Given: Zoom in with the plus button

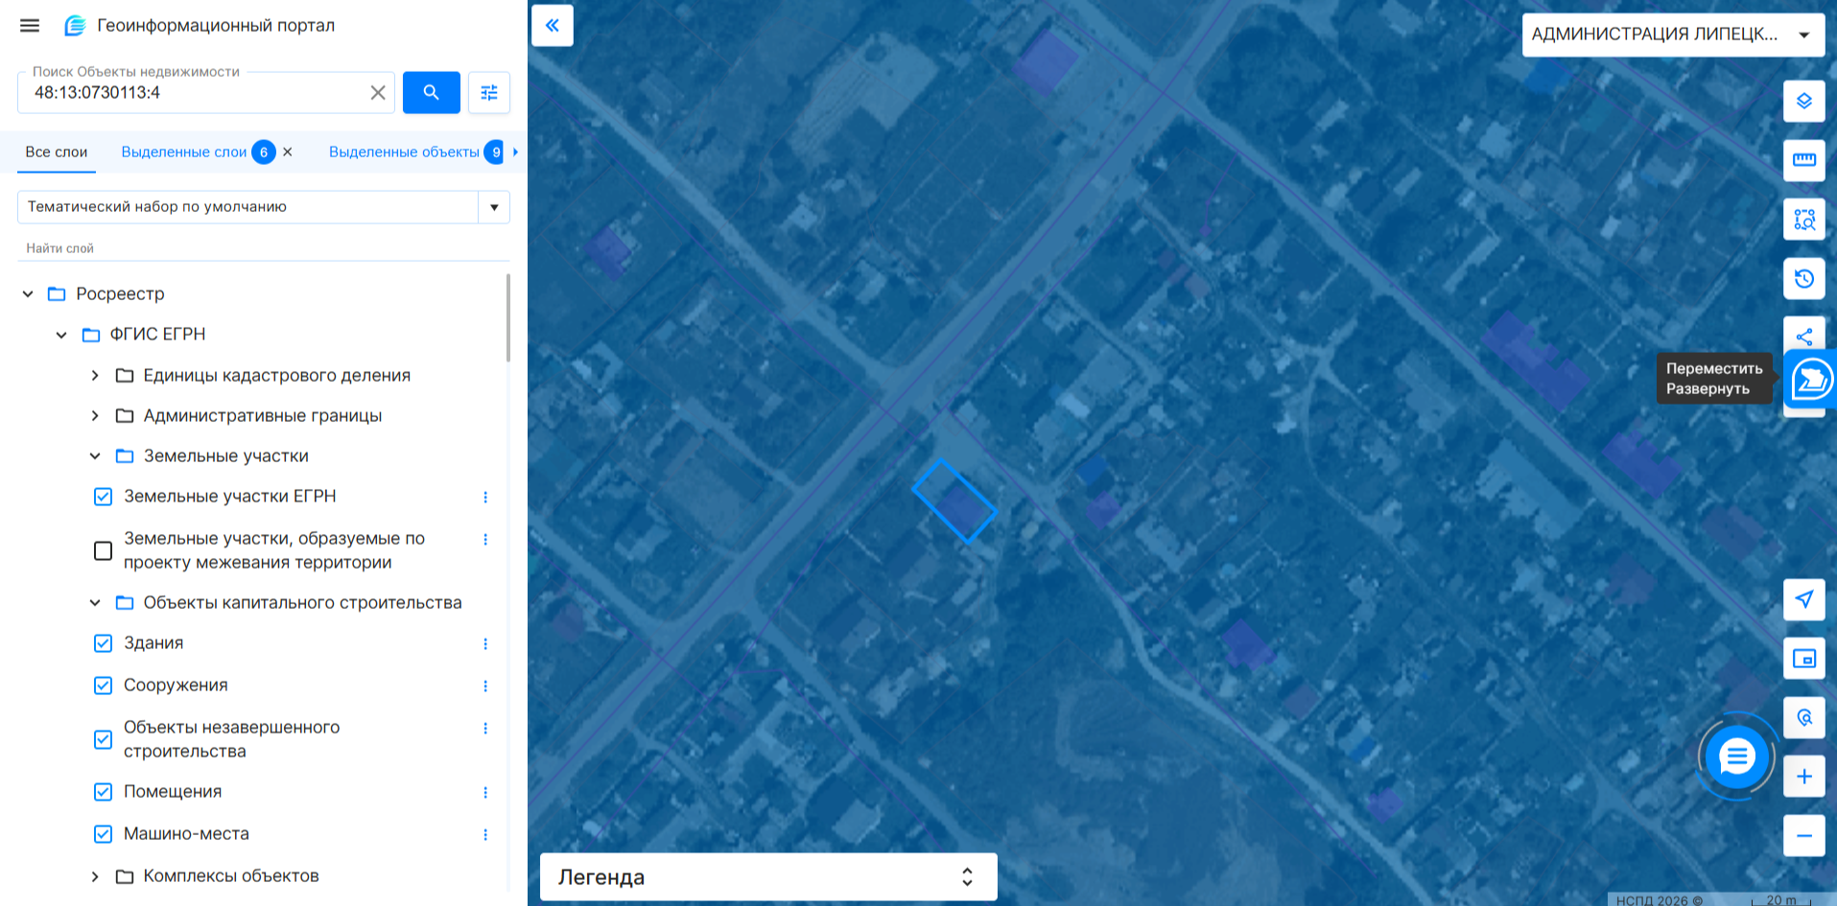Looking at the screenshot, I should [x=1804, y=777].
